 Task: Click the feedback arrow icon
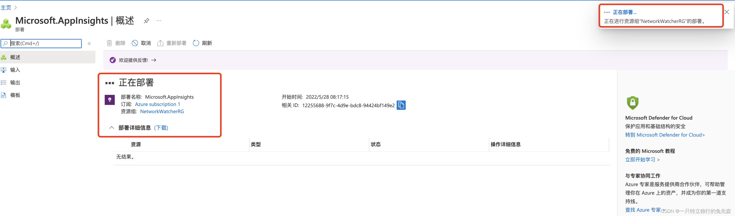[154, 60]
